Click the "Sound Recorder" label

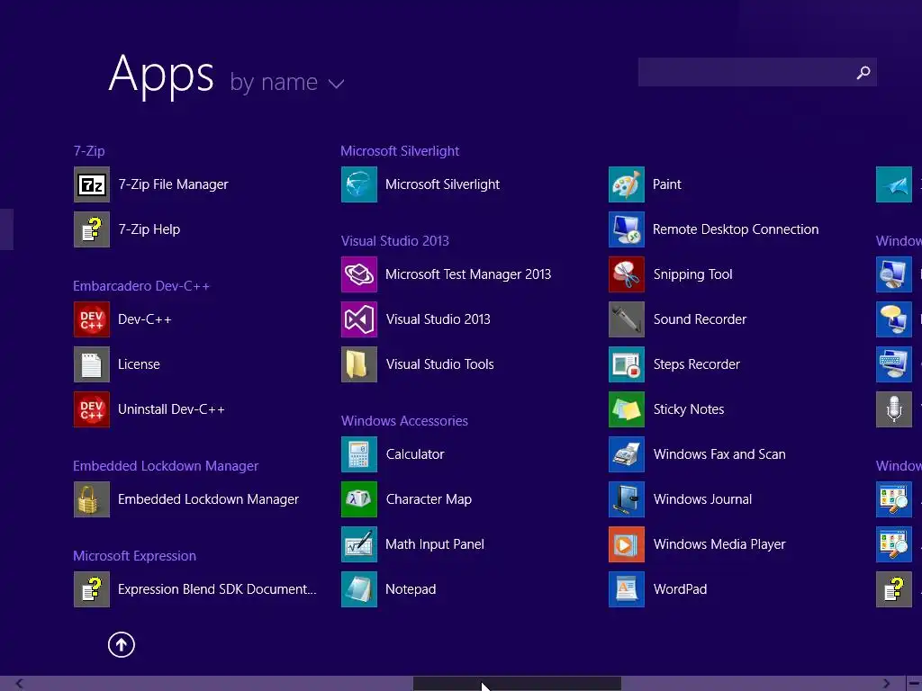click(700, 319)
